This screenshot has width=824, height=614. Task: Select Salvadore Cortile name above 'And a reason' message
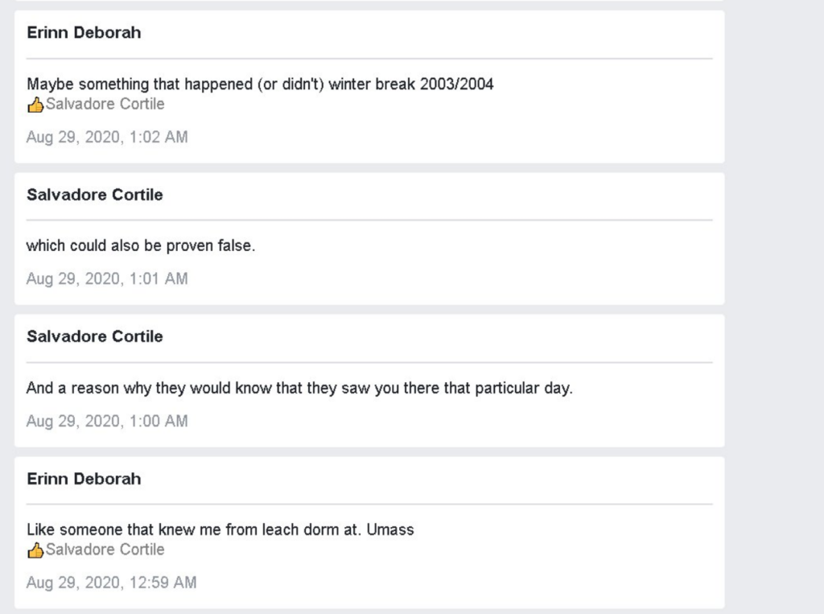point(95,336)
